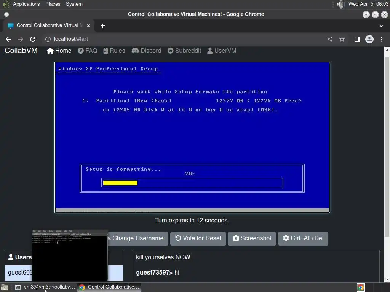Click the guest73597 chat message
The image size is (390, 292).
tap(158, 272)
